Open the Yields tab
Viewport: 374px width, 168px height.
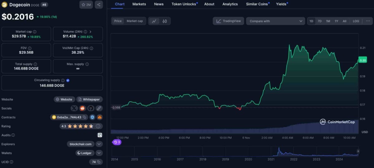coord(281,4)
